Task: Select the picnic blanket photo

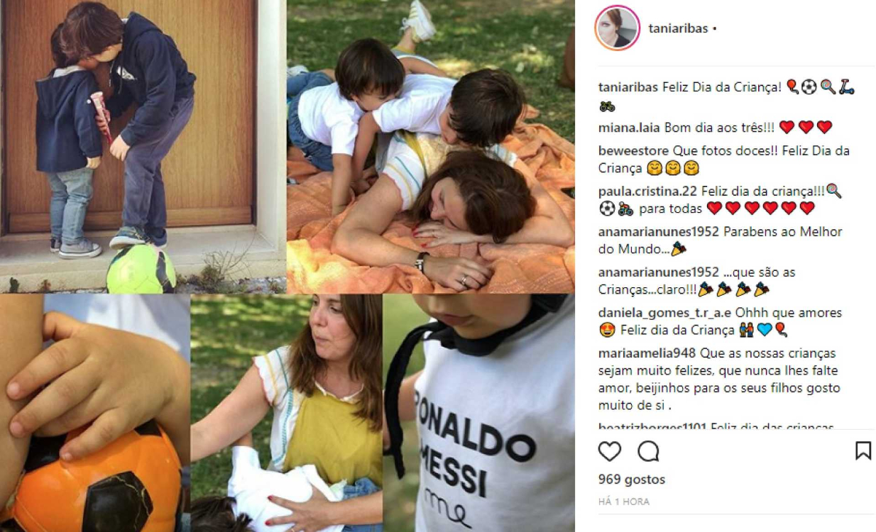Action: coord(431,146)
